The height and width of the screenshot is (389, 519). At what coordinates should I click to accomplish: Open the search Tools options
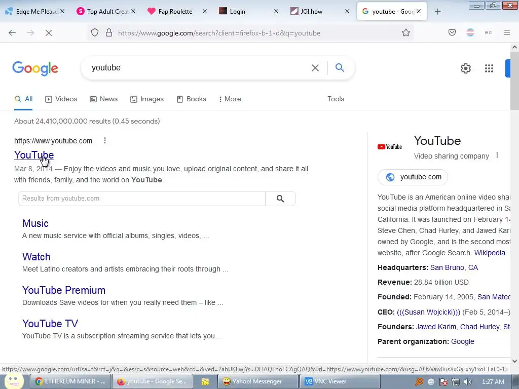pos(336,99)
